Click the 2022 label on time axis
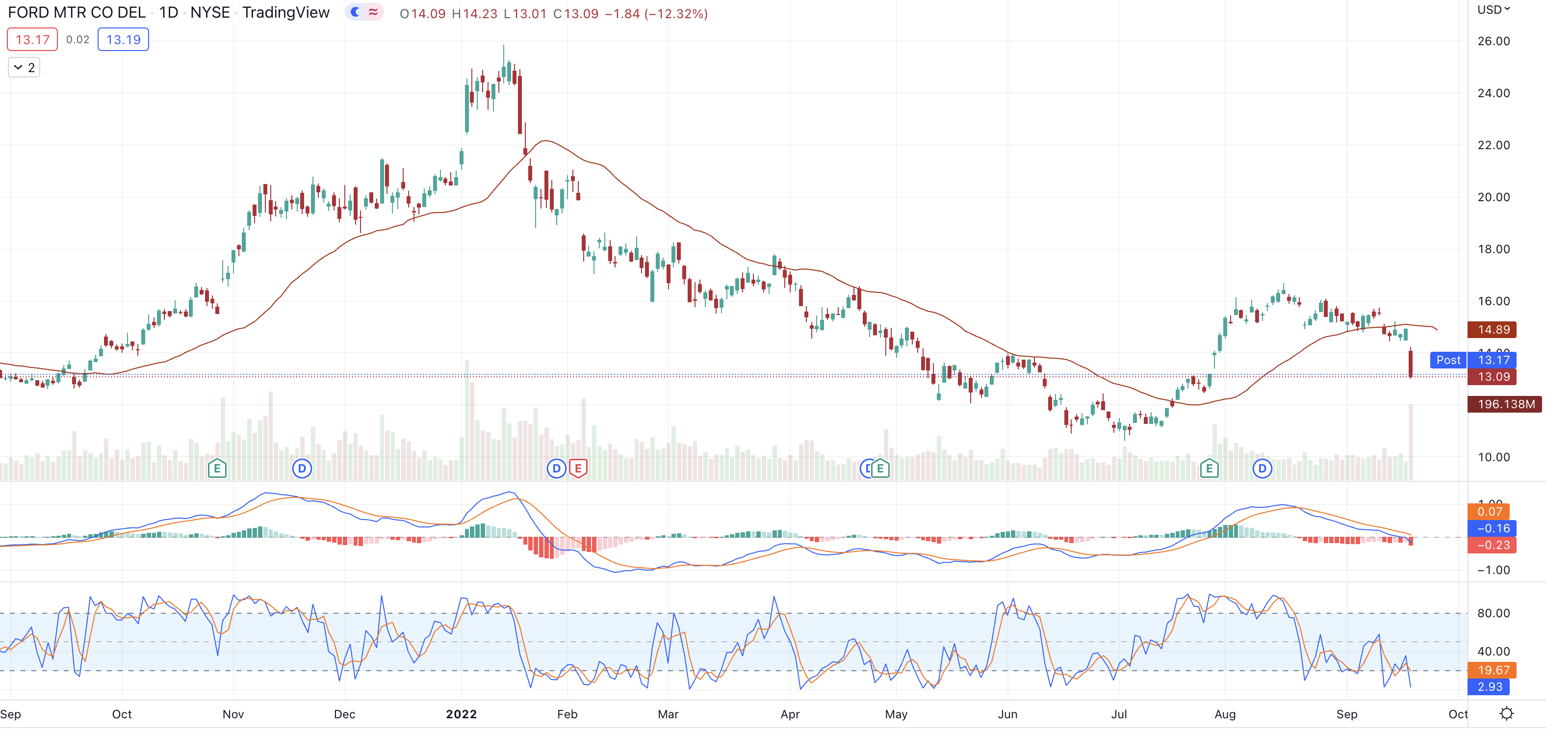Screen dimensions: 1546x733 [461, 714]
